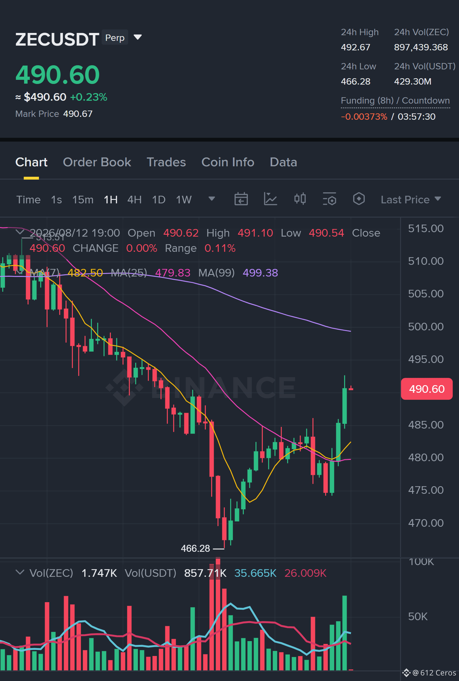The image size is (459, 681).
Task: Tap the volume MA value 35.665K
Action: tap(255, 573)
